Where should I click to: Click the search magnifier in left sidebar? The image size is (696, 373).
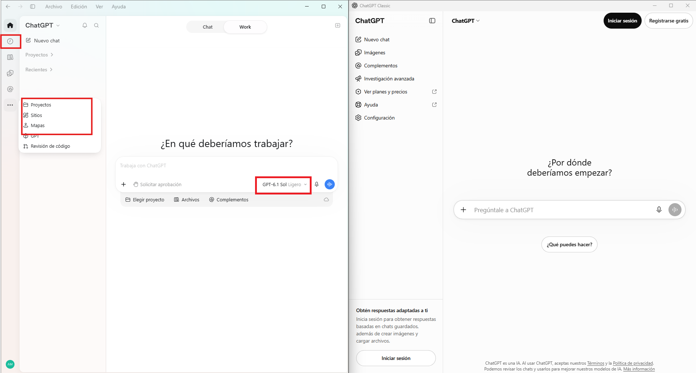point(96,25)
